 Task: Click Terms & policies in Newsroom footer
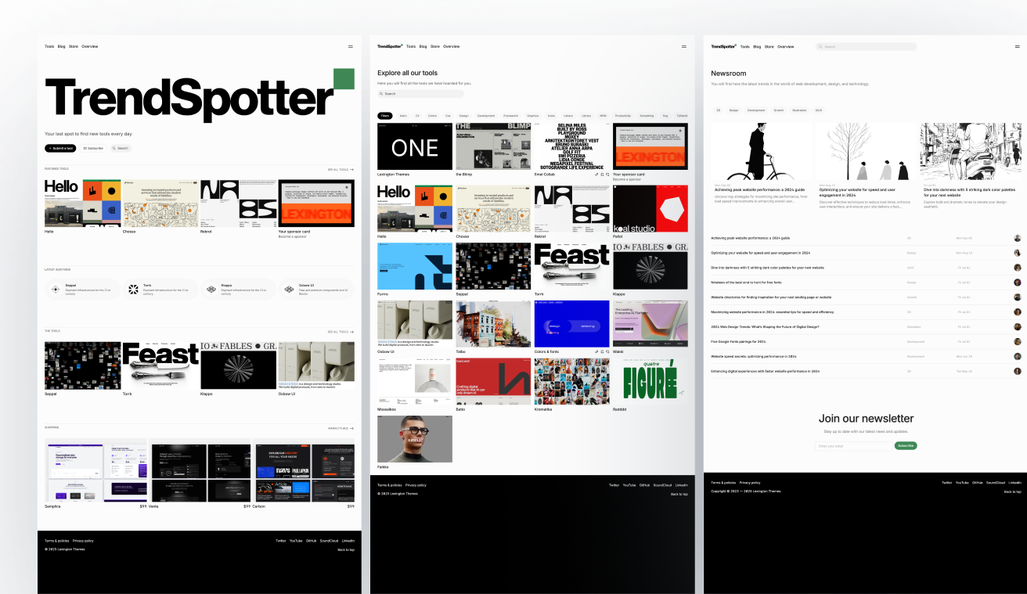(x=723, y=483)
